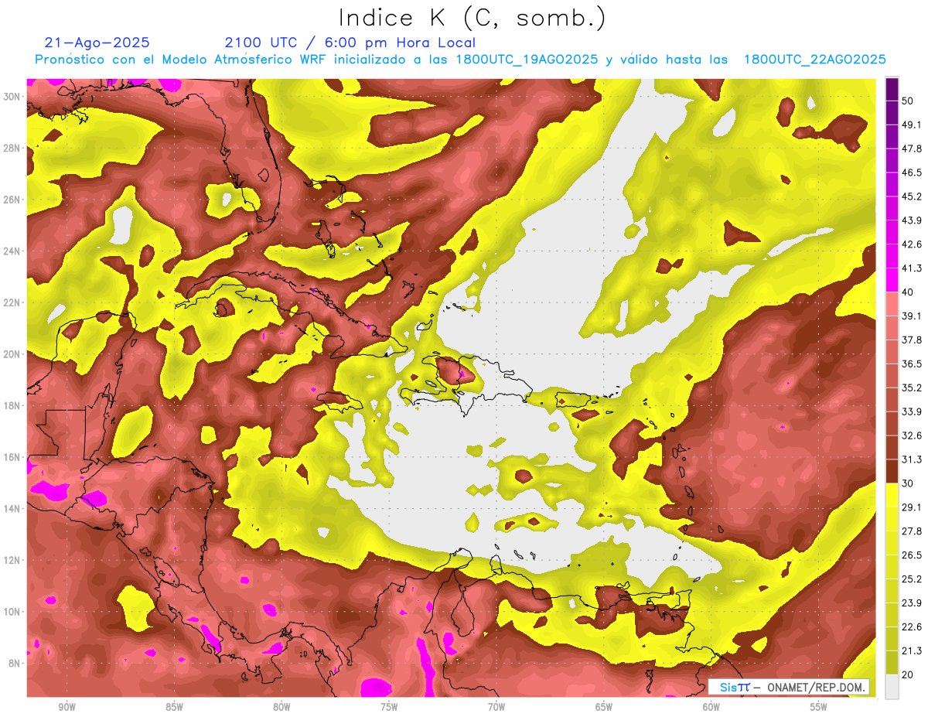Click the legend value '39.1'
928x717 pixels.
tap(912, 316)
